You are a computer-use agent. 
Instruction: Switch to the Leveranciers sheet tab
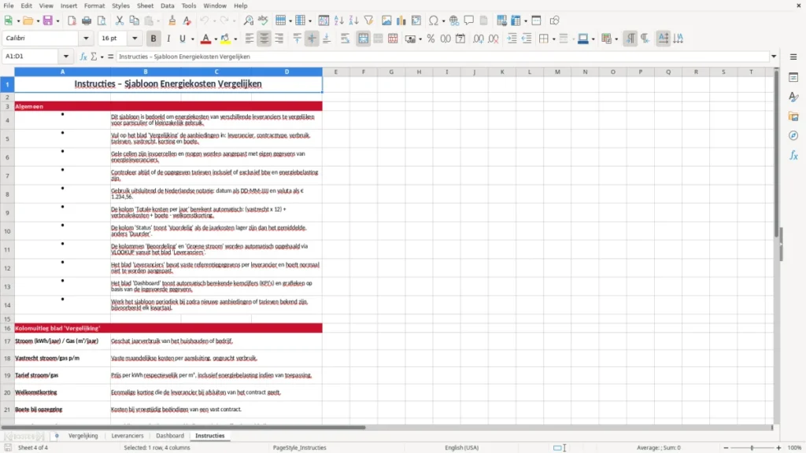point(128,436)
